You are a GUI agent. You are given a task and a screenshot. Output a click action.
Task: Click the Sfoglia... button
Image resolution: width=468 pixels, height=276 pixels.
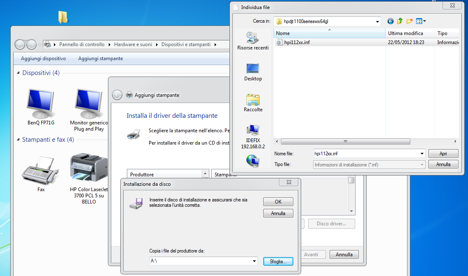[x=278, y=261]
